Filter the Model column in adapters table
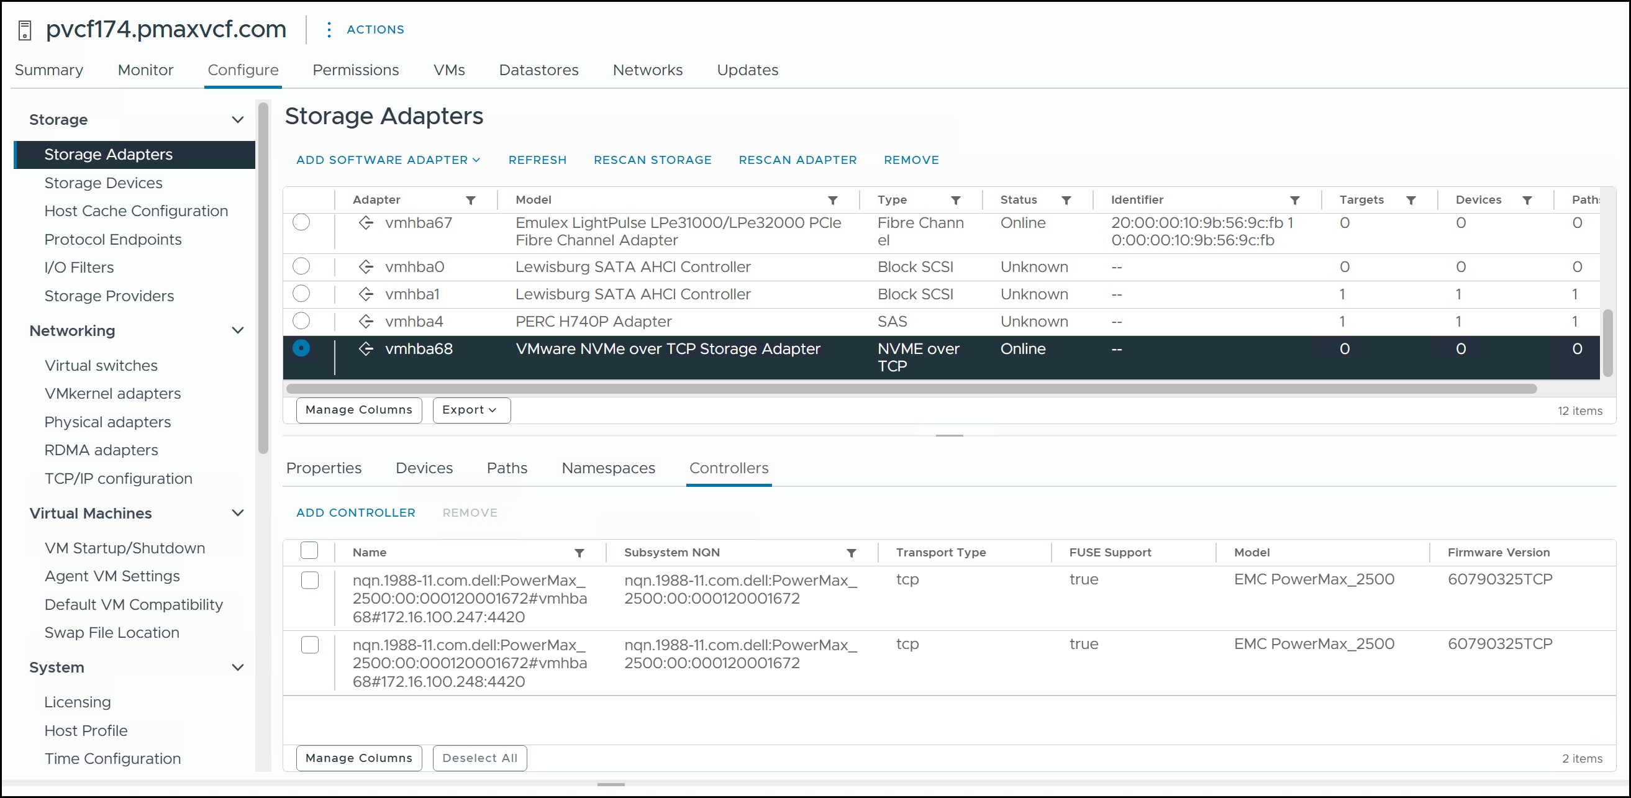Screen dimensions: 1631x798 (833, 200)
